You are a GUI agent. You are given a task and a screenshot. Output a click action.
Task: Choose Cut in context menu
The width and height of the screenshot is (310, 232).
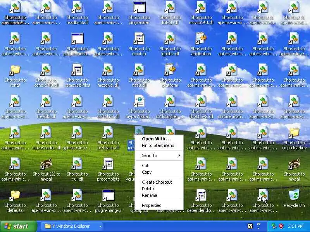[159, 165]
